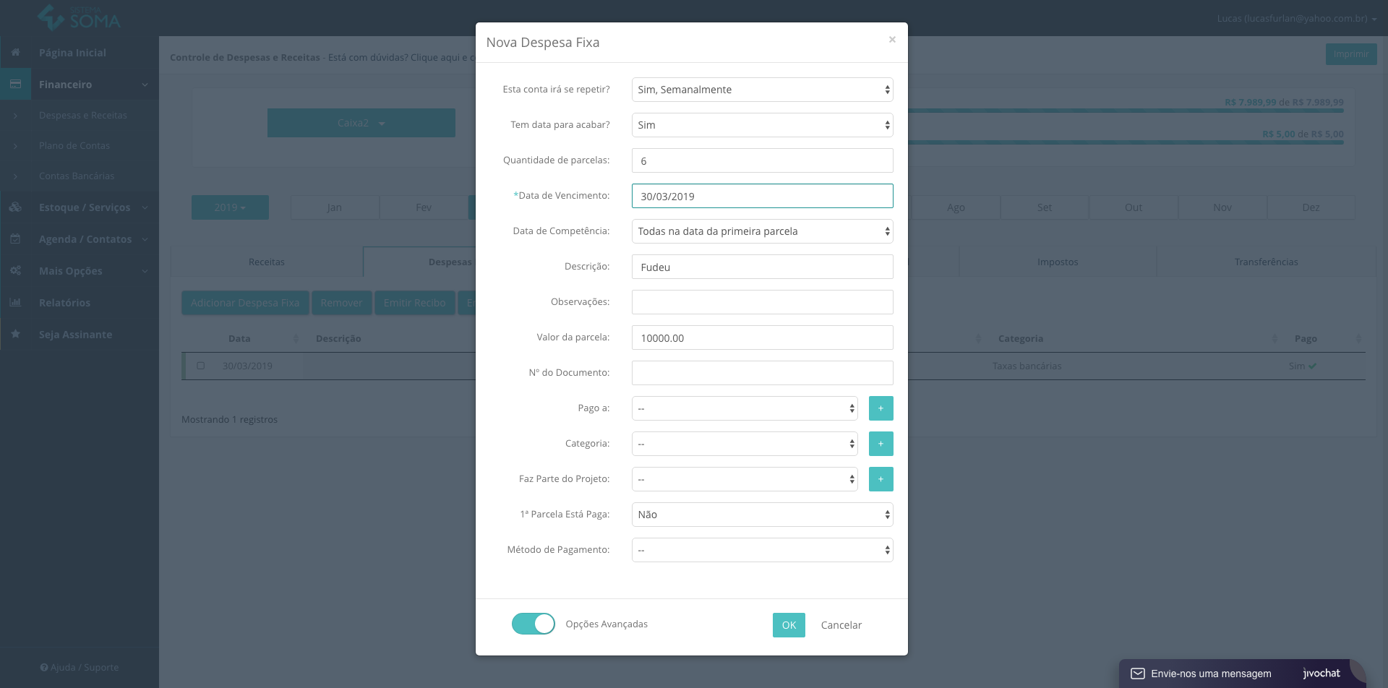
Task: Confirm the form with OK button
Action: [789, 625]
